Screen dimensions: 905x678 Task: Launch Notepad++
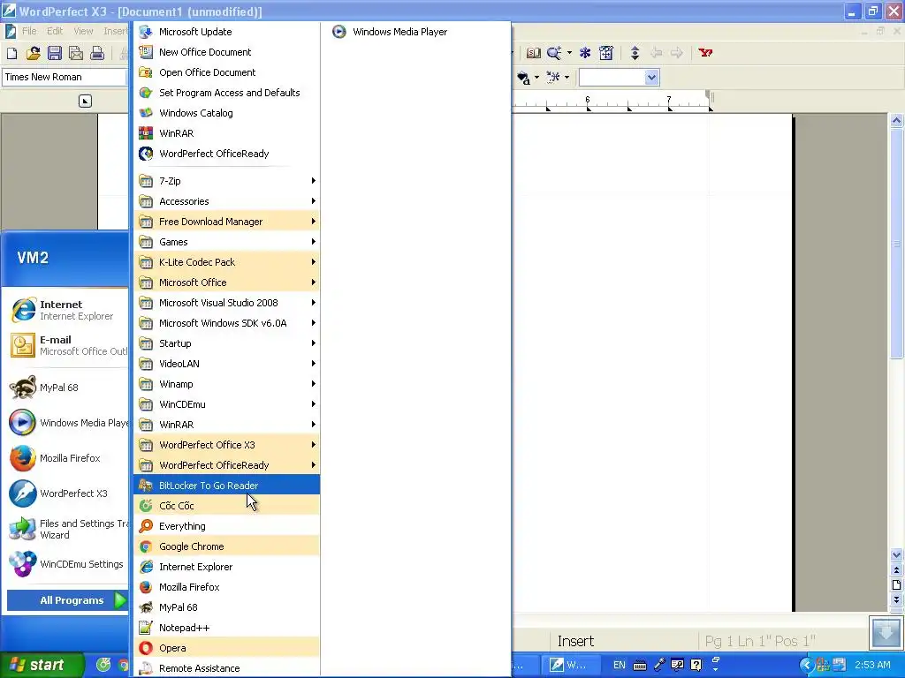[226, 628]
